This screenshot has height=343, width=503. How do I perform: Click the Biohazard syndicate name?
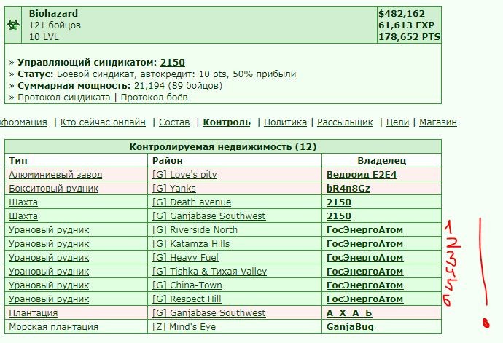click(53, 13)
